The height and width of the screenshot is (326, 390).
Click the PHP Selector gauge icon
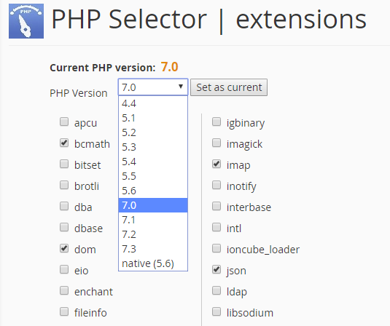pos(26,21)
